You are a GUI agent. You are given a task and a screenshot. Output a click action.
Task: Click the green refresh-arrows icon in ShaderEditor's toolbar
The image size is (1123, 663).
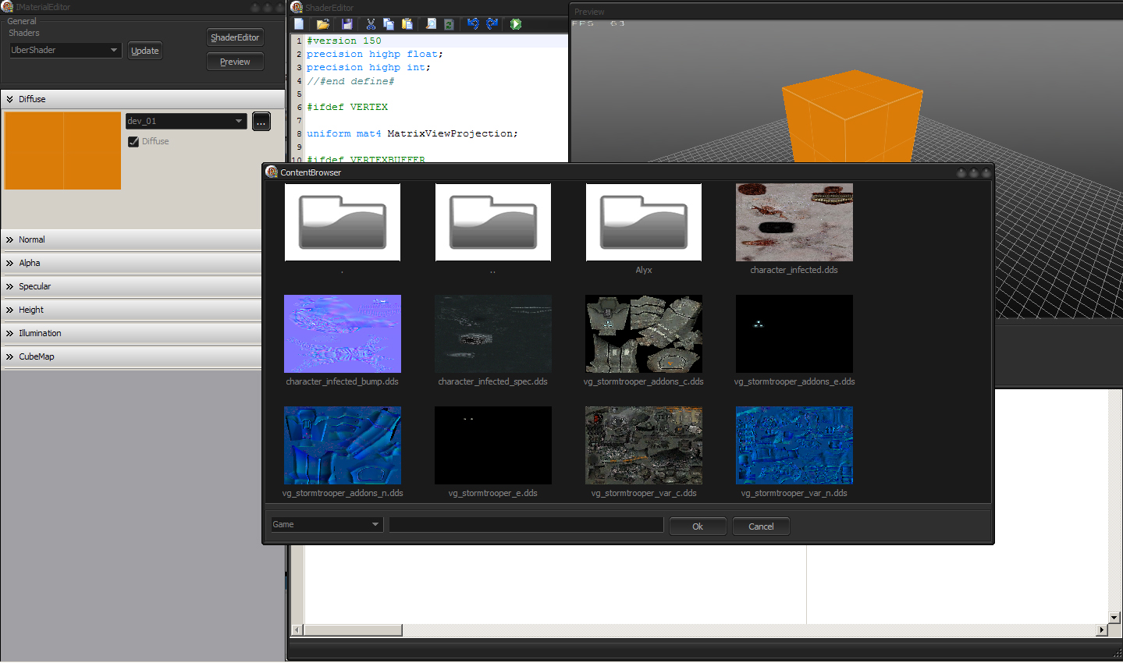point(449,24)
